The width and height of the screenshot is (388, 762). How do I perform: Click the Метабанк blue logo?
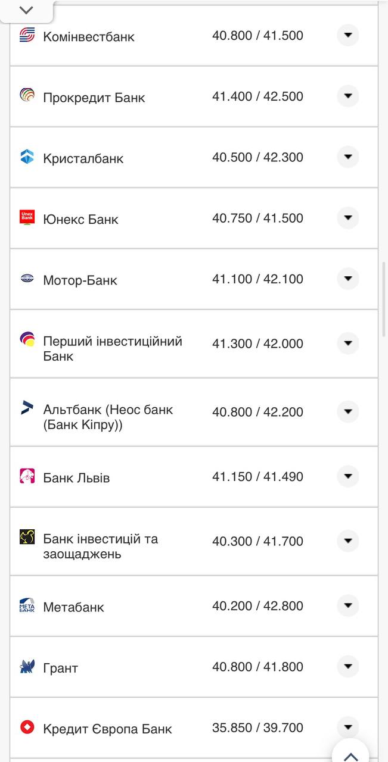pos(26,605)
